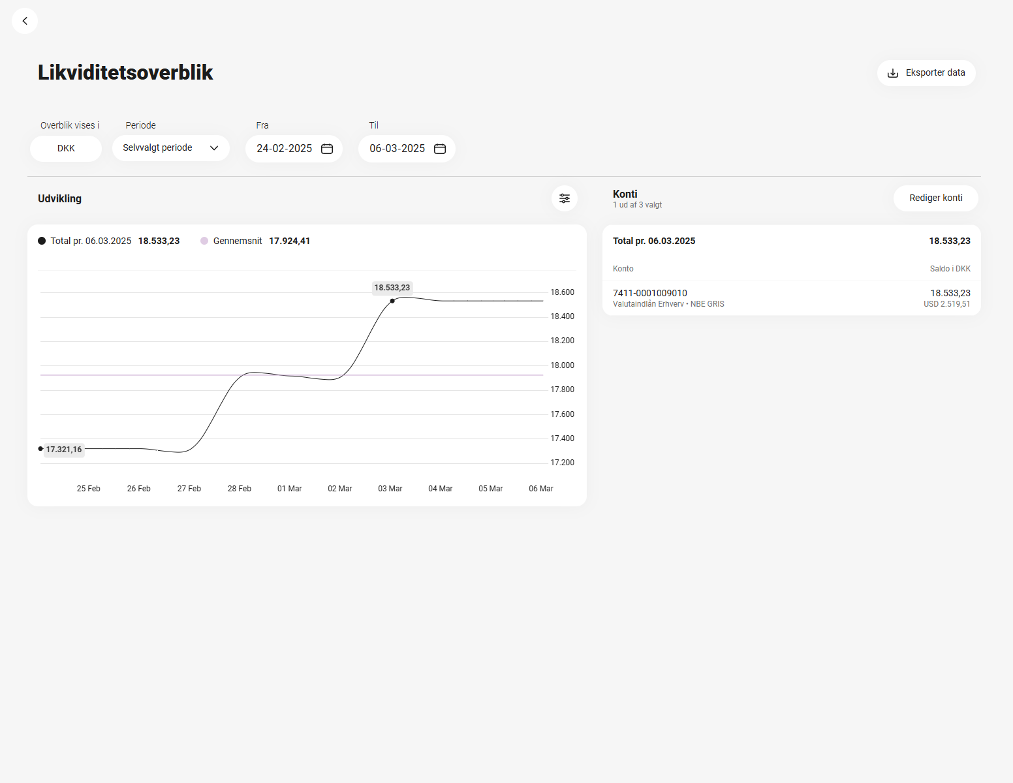This screenshot has height=783, width=1013.
Task: Open calendar icon in the Fra date field
Action: coord(327,149)
